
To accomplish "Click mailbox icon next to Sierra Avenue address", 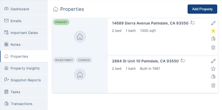I will [193, 23].
